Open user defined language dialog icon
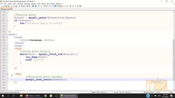Screen dimensions: 175x98 [x=57, y=6]
